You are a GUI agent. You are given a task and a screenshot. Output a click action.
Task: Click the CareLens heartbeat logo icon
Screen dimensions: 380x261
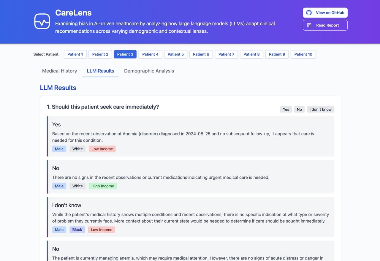click(42, 21)
